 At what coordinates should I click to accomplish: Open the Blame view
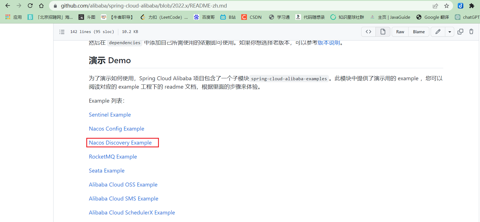pyautogui.click(x=419, y=32)
